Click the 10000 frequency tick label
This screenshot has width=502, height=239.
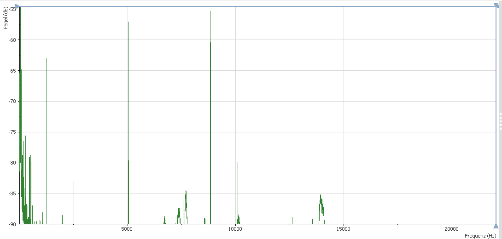click(x=236, y=229)
